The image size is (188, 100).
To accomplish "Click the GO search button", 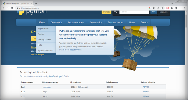I will 153,12.
